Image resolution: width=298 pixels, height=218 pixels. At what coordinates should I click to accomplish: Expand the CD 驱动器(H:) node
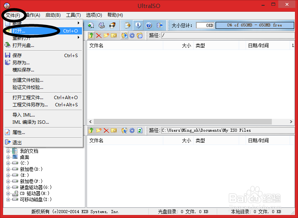[x=8, y=193]
